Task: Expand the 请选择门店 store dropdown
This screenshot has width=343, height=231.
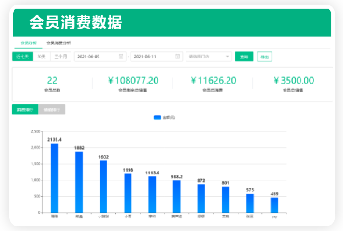Action: pos(209,57)
